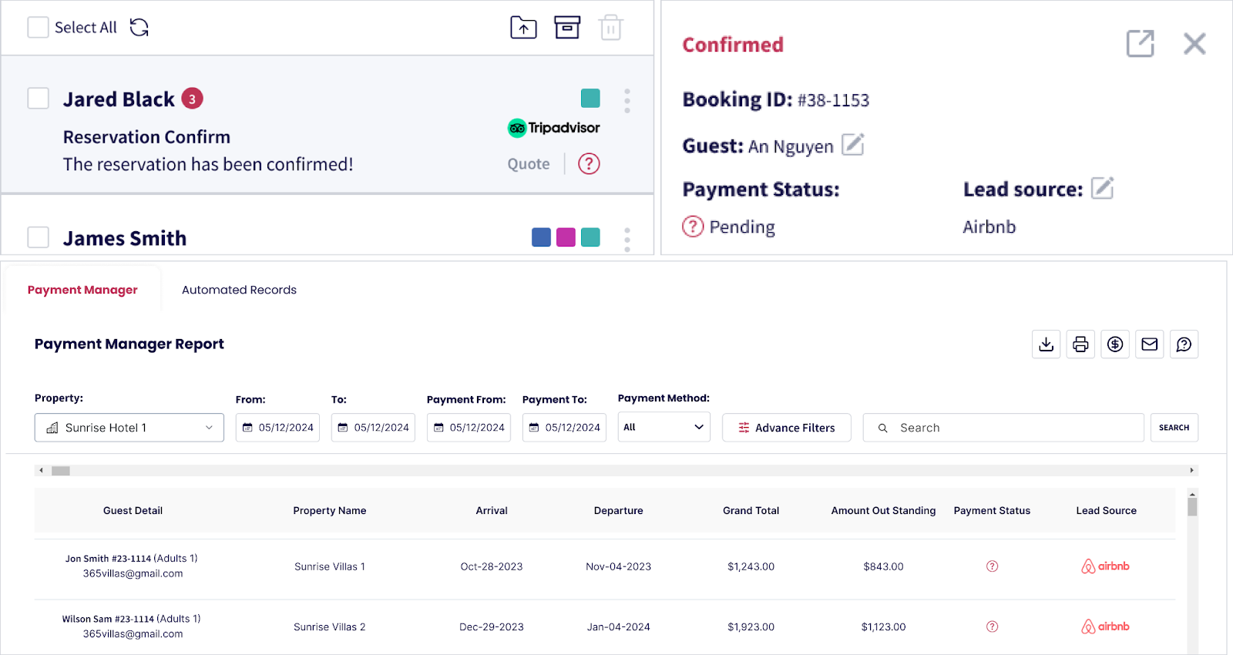Click the 'Sunrise Villas 2' property cell
Screen dimensions: 1233x655
tap(330, 627)
